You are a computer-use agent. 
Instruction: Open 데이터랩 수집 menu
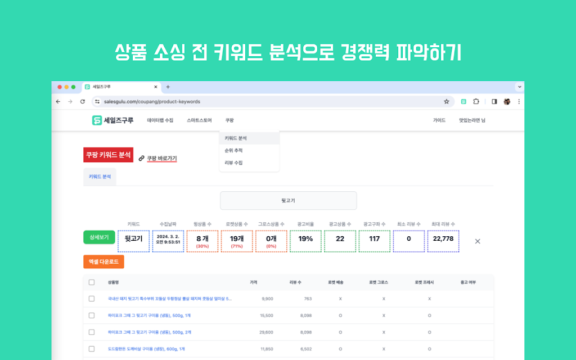[x=160, y=120]
